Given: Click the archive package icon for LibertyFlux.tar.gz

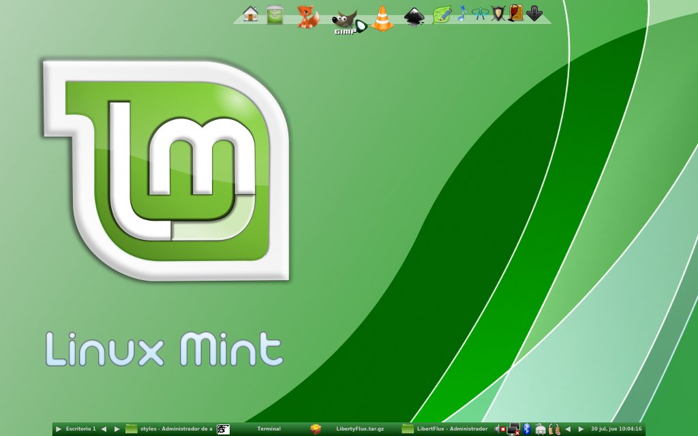Looking at the screenshot, I should coord(316,429).
